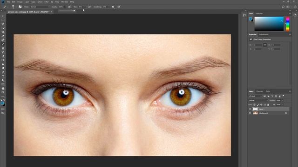Open the Image menu
Viewport: 298px width, 167px height.
pyautogui.click(x=20, y=2)
